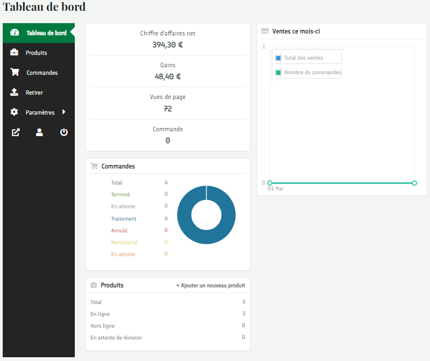430x361 pixels.
Task: Click the right endpoint on sales chart
Action: 414,183
